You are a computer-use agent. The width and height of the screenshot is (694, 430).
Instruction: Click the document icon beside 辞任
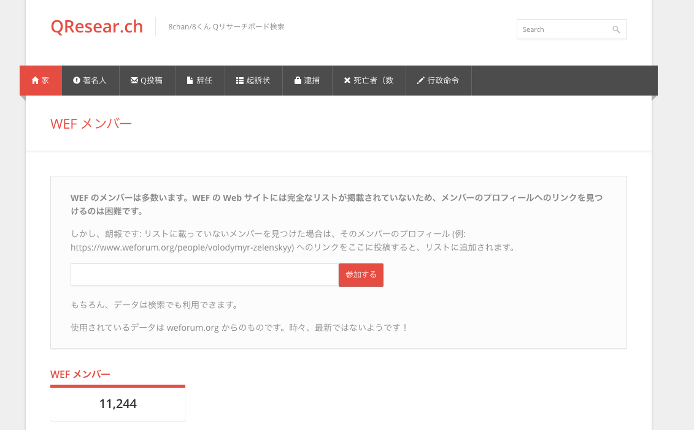(x=190, y=80)
